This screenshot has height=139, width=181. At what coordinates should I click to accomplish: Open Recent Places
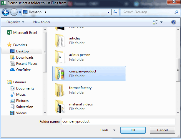pyautogui.click(x=27, y=64)
